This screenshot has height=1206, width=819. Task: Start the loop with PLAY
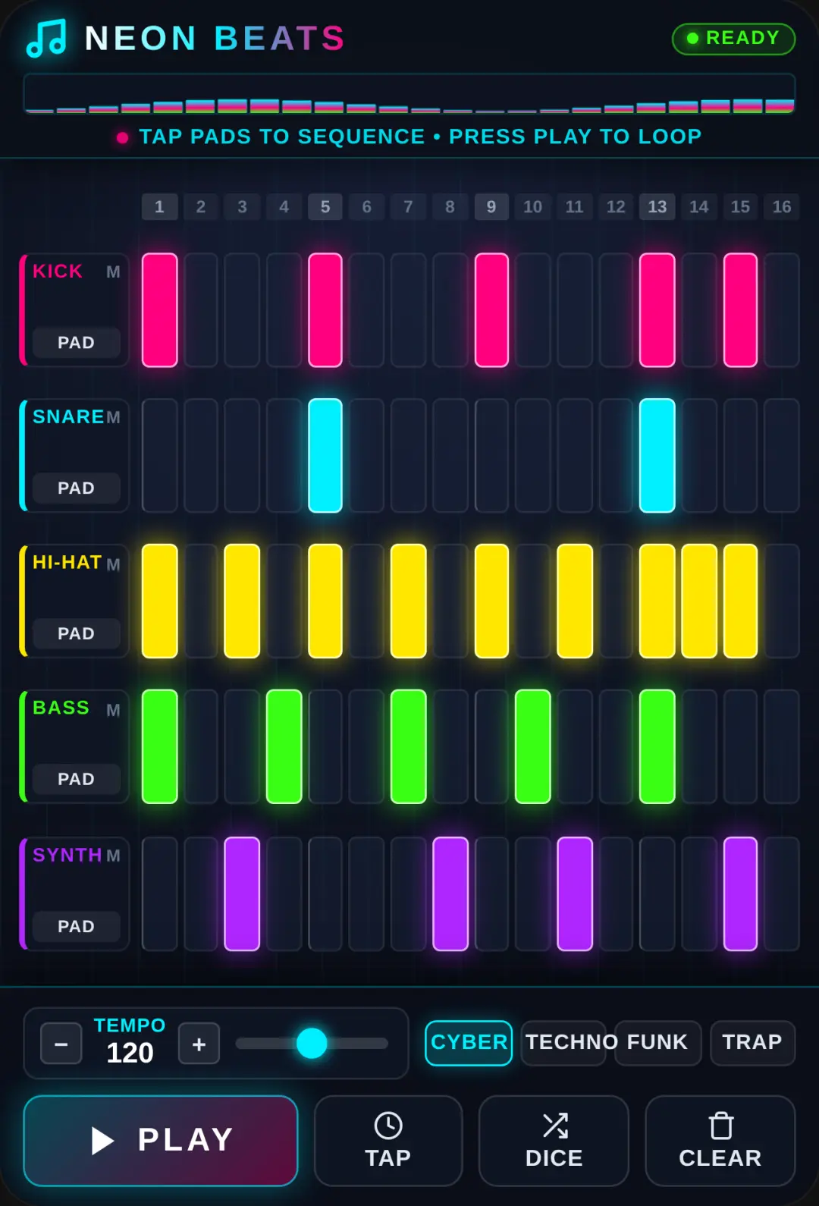[161, 1141]
